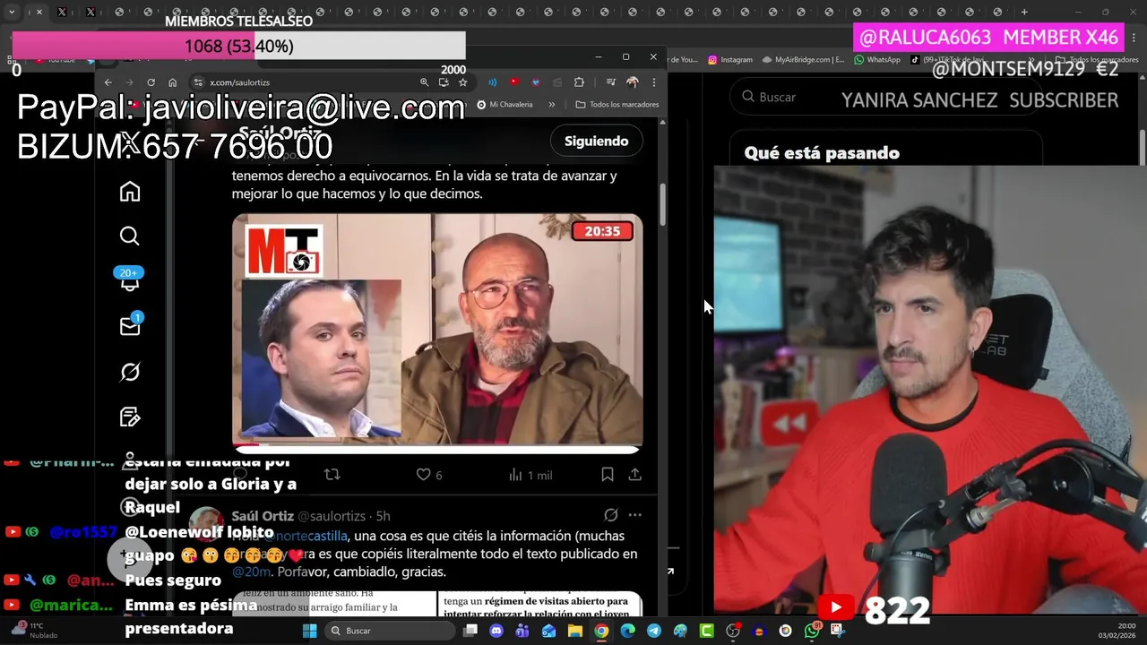The width and height of the screenshot is (1147, 645).
Task: Open WhatsApp from the taskbar
Action: tap(812, 631)
